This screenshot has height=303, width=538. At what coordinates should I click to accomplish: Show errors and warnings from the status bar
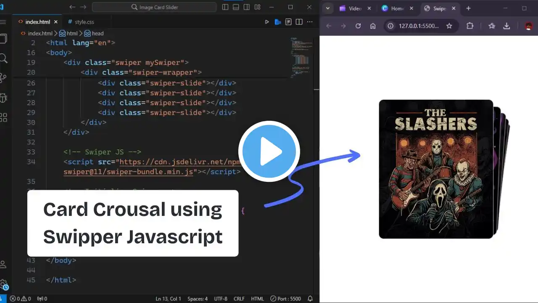pyautogui.click(x=20, y=299)
